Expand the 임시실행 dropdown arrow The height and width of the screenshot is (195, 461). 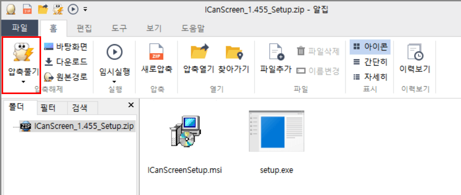[x=114, y=82]
